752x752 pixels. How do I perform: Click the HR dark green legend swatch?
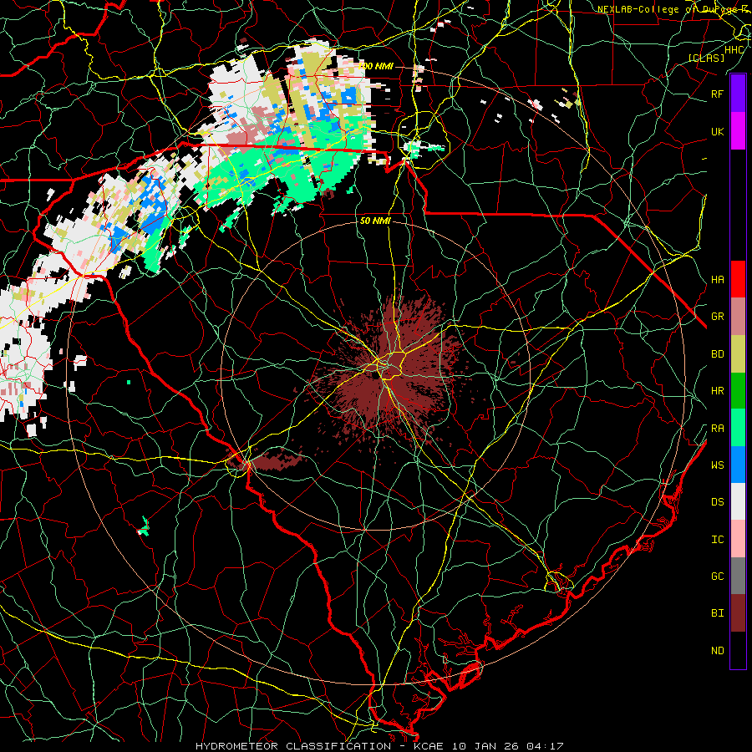[738, 390]
